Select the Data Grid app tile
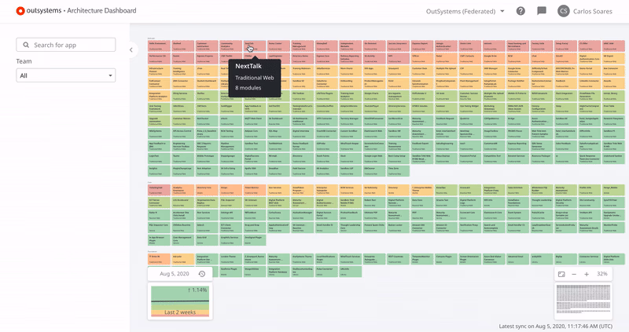This screenshot has height=332, width=629. click(207, 240)
